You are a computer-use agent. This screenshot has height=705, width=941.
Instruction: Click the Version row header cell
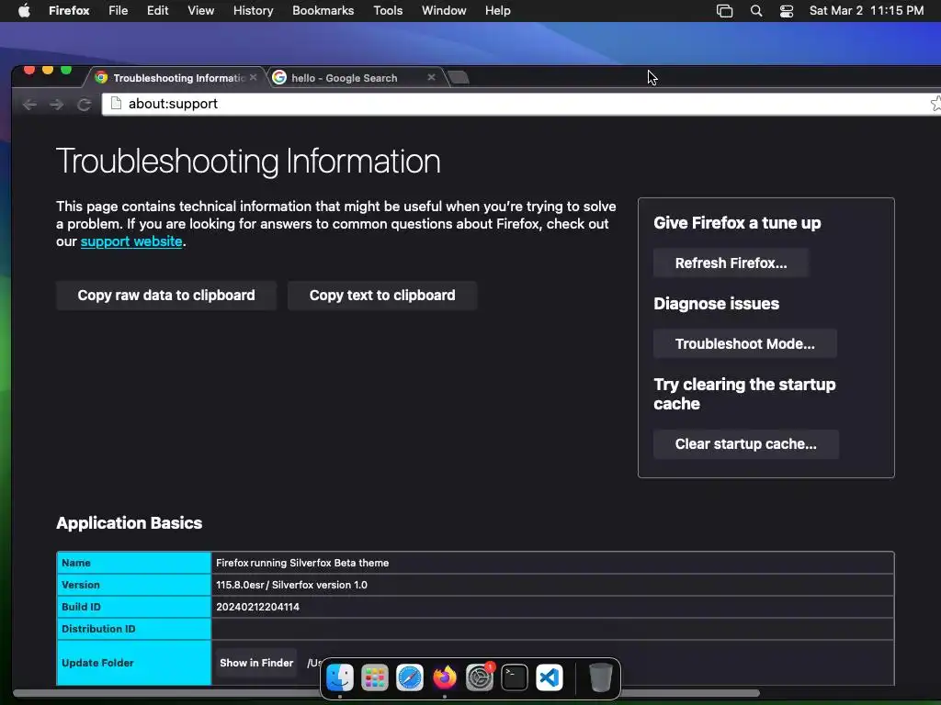[134, 585]
